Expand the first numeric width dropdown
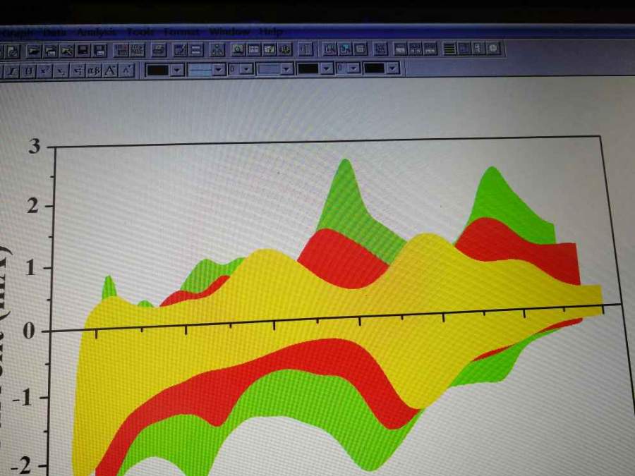635x476 pixels. pyautogui.click(x=247, y=69)
